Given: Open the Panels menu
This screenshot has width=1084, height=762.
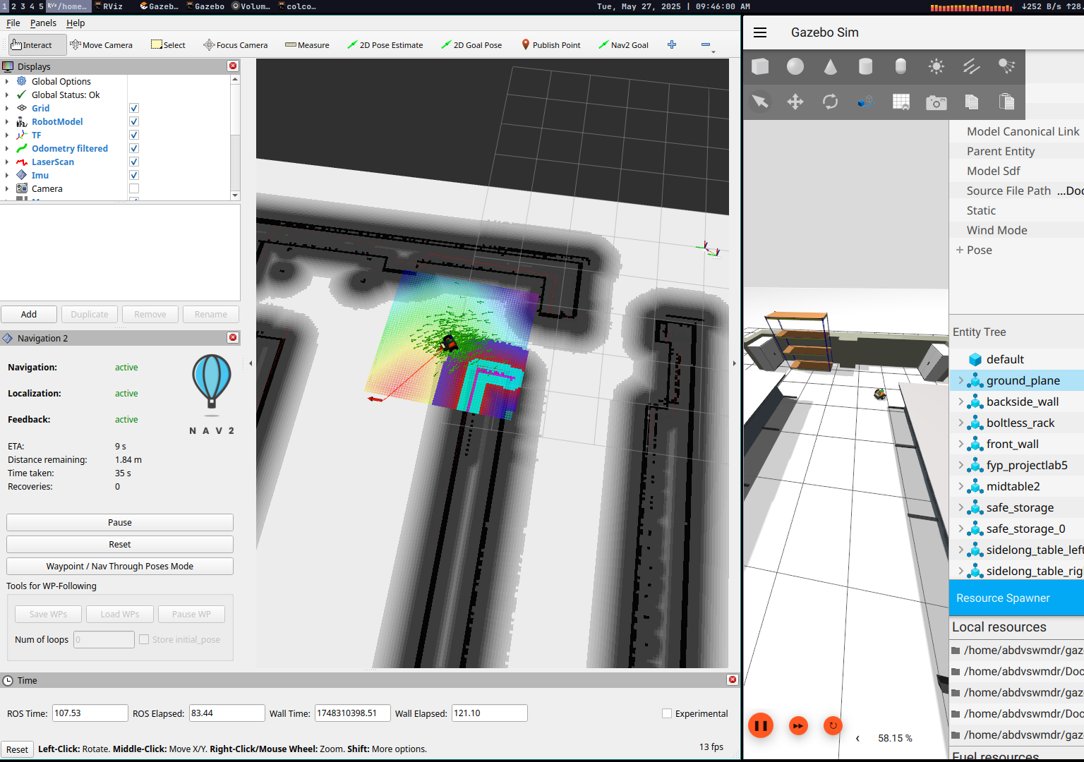Looking at the screenshot, I should 43,23.
